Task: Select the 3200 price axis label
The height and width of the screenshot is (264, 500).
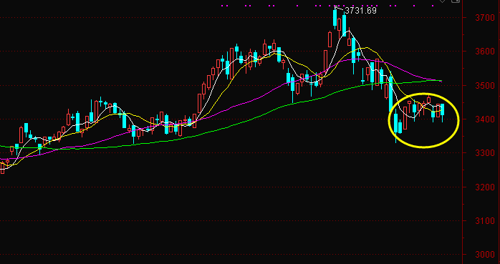Action: 485,187
